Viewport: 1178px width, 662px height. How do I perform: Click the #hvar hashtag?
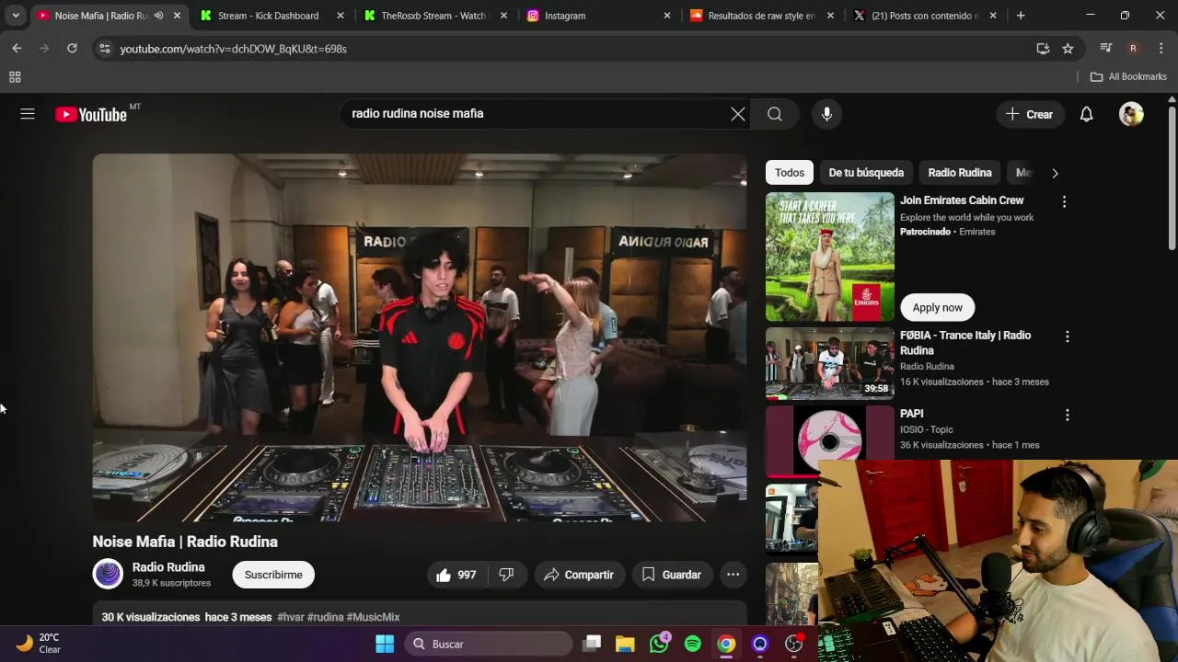pyautogui.click(x=290, y=617)
